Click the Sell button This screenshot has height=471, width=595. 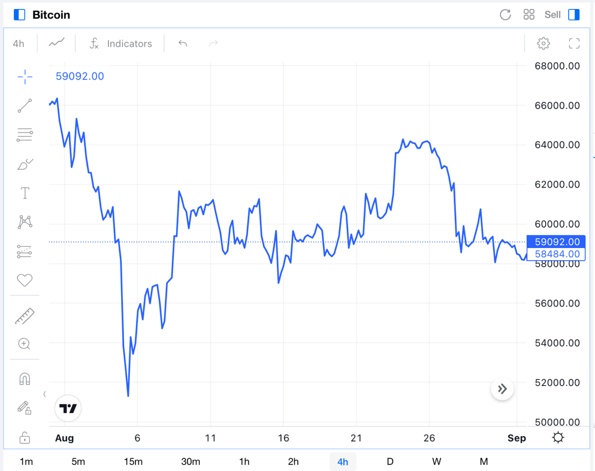pos(552,14)
